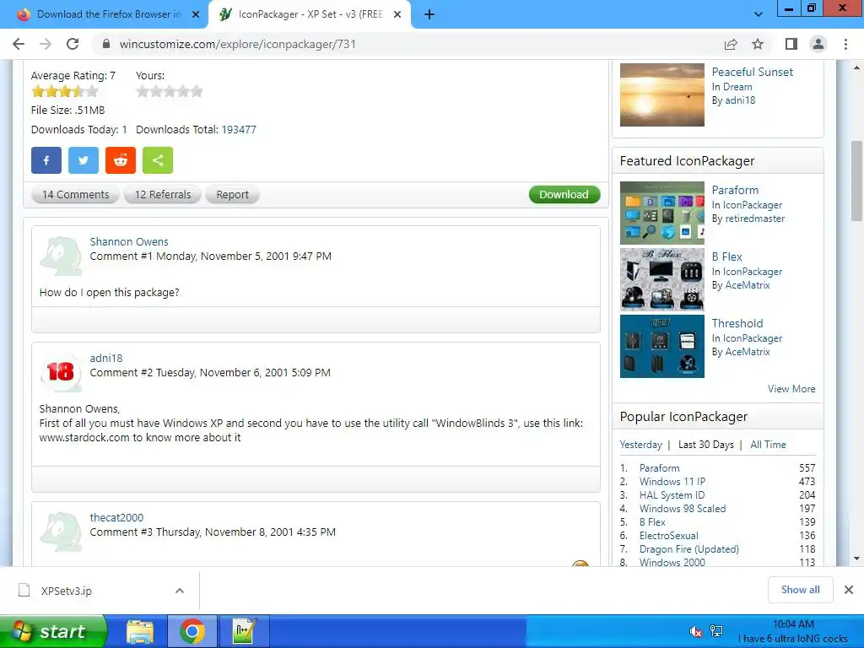Share on Facebook icon
Image resolution: width=864 pixels, height=648 pixels.
(46, 160)
